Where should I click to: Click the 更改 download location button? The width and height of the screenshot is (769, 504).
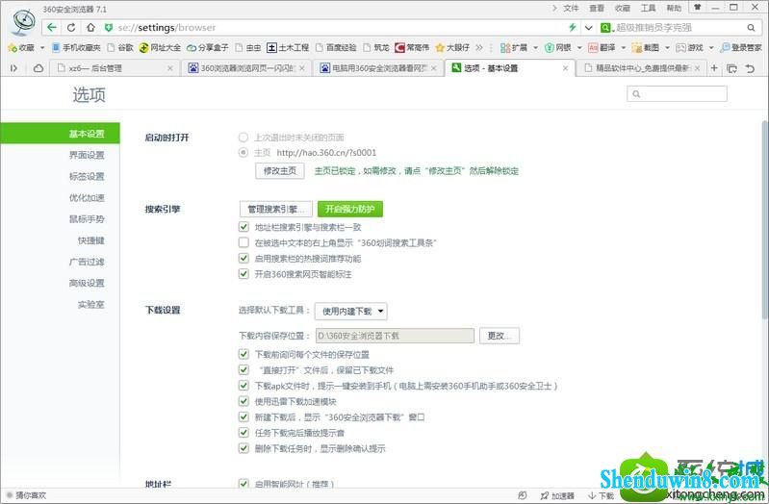point(500,336)
